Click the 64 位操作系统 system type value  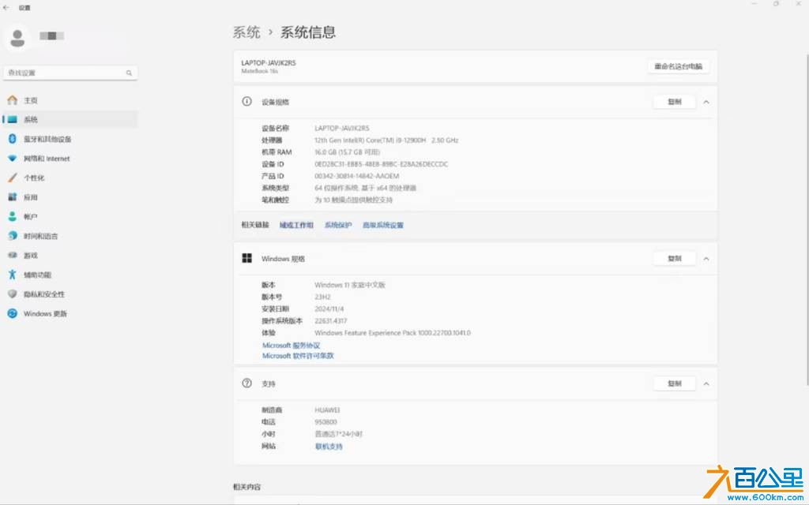(365, 188)
